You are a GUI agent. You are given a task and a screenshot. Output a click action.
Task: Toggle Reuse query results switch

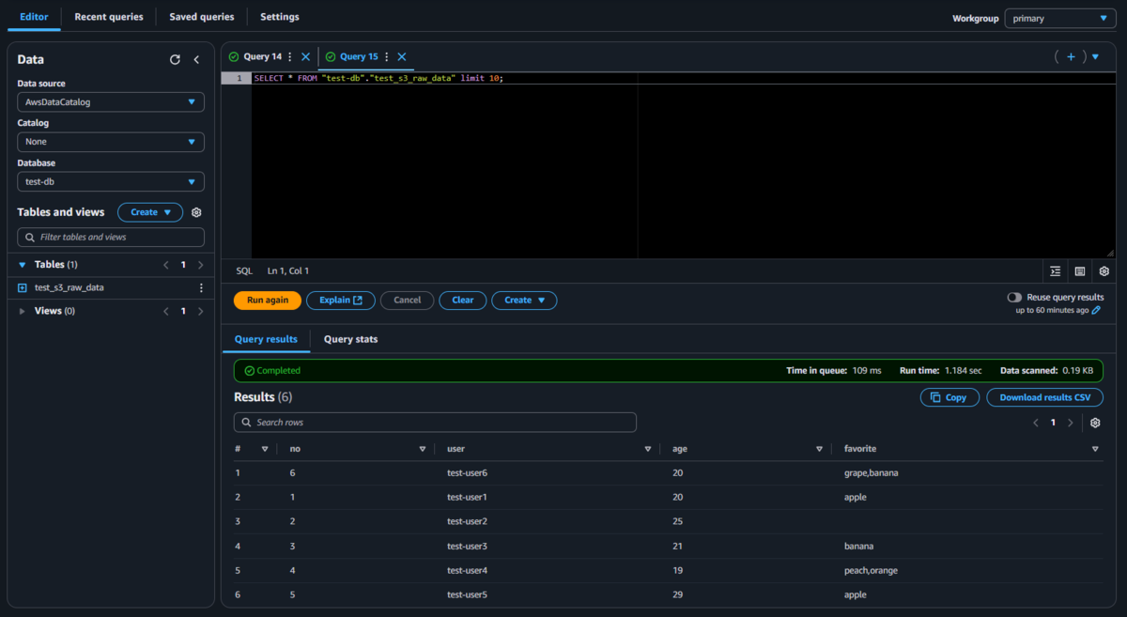click(x=1014, y=297)
